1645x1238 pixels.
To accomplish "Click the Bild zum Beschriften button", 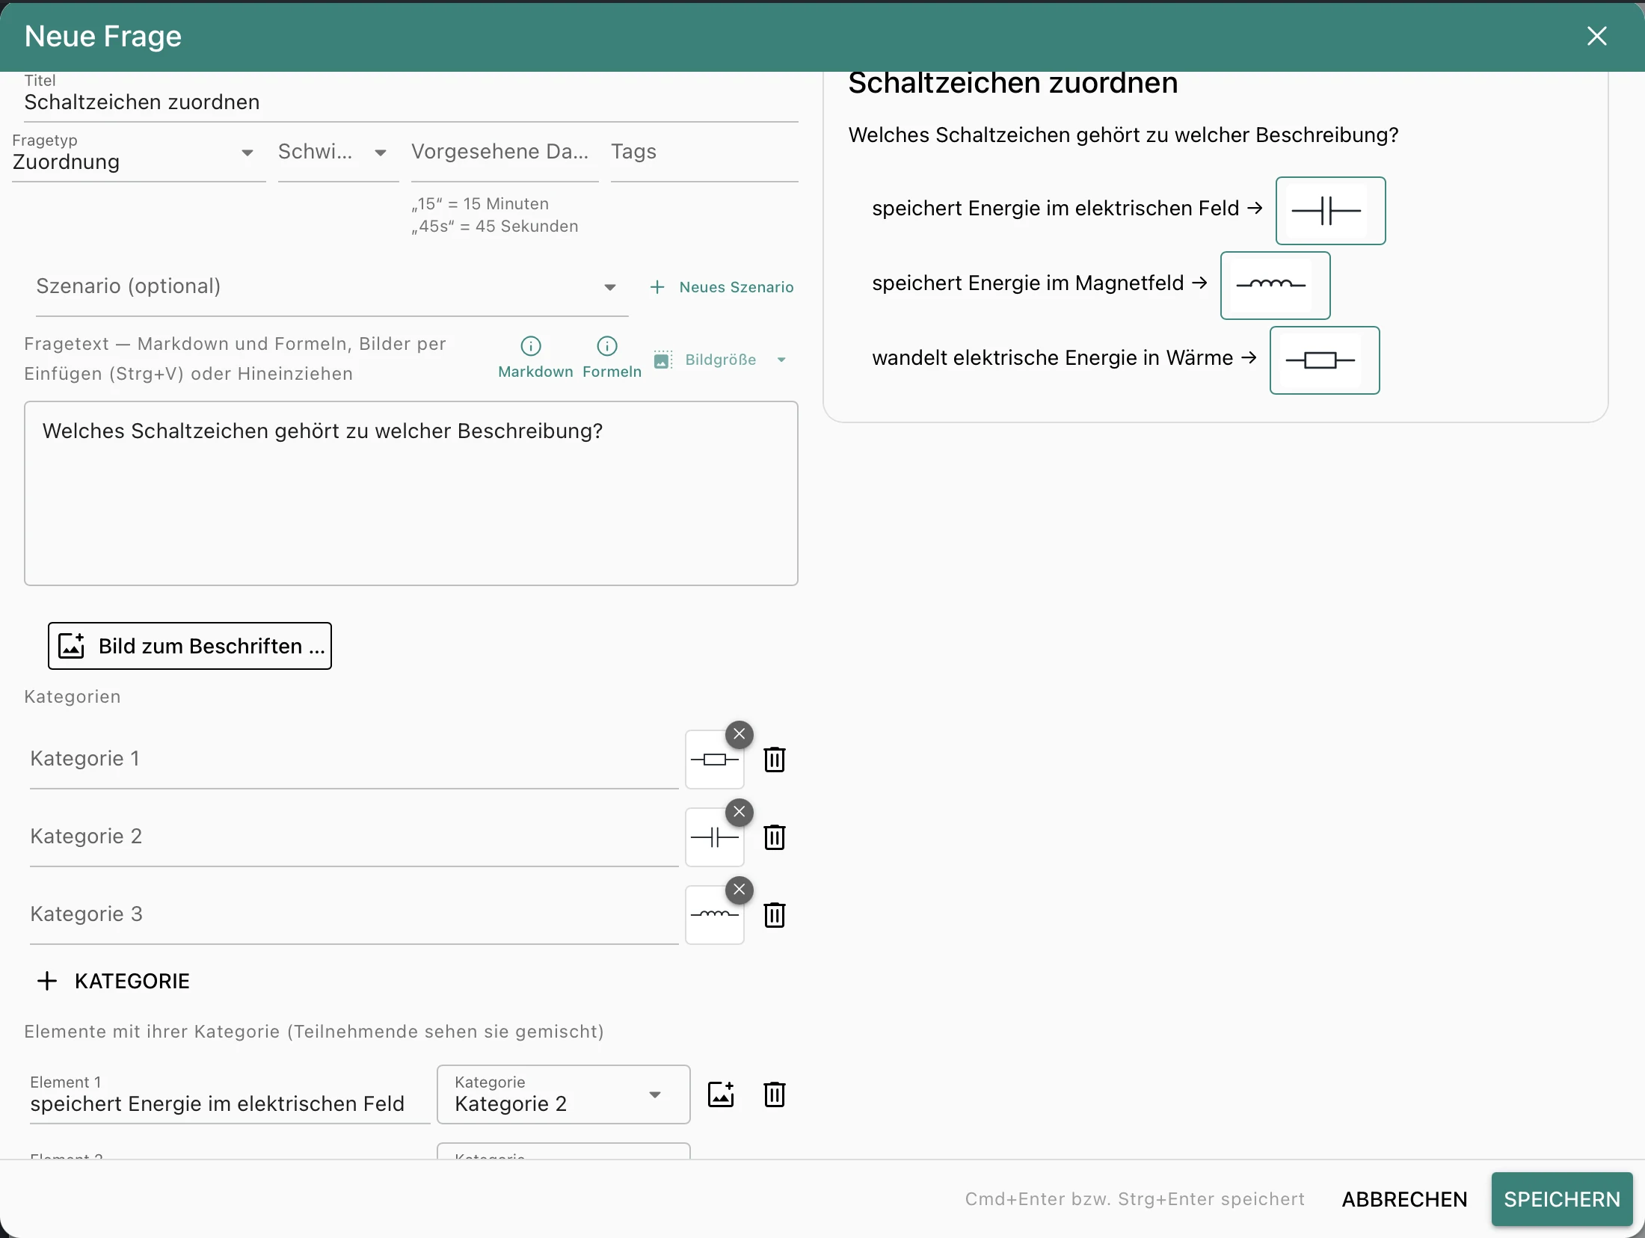I will (190, 646).
